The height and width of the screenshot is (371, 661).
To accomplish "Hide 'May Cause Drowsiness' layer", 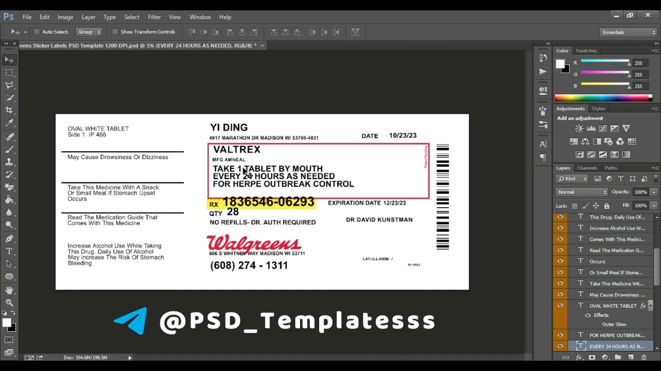I will [560, 295].
